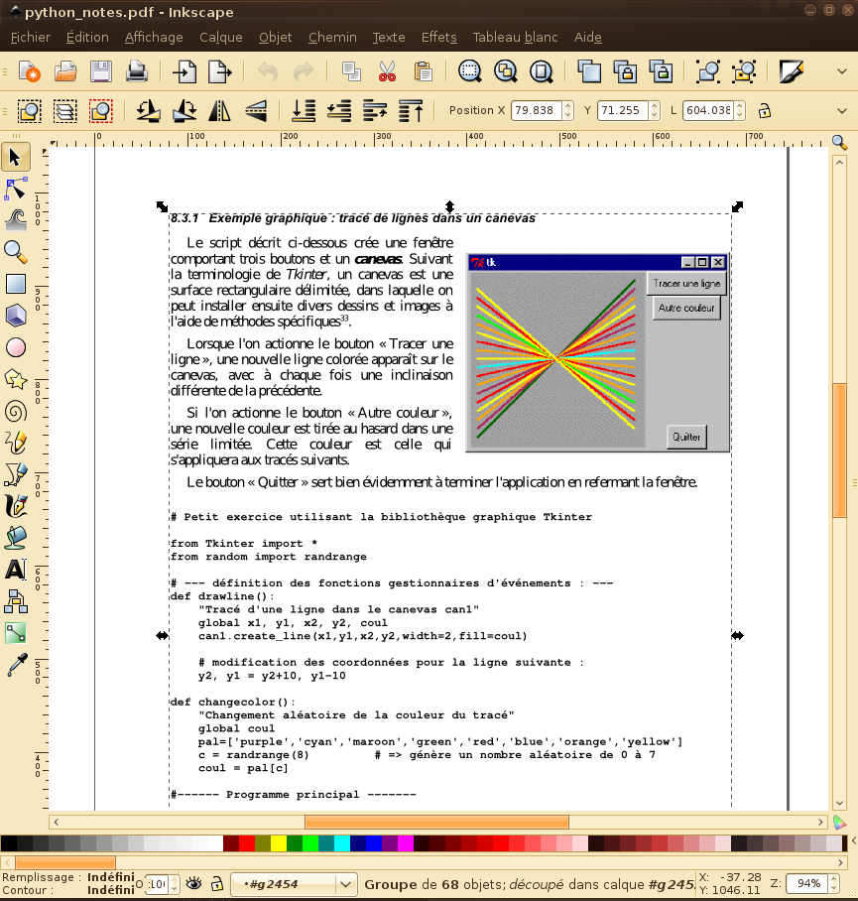
Task: Select the Connector tool
Action: click(x=16, y=601)
